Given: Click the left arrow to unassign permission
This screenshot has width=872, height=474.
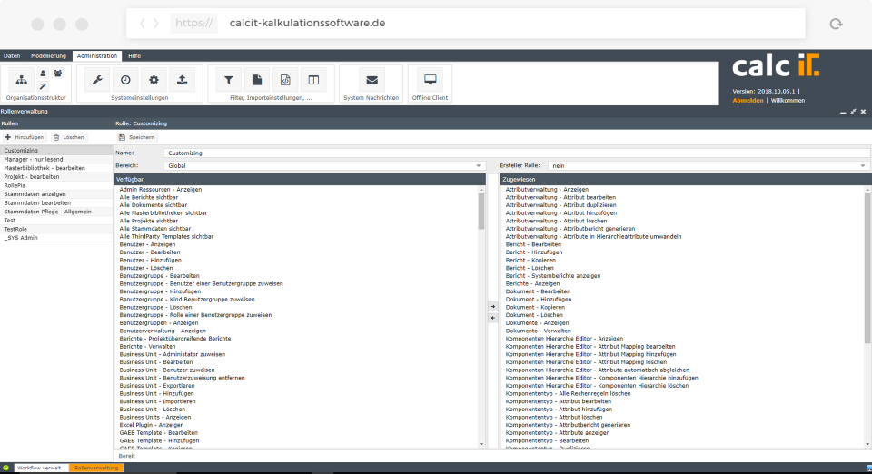Looking at the screenshot, I should click(x=492, y=318).
